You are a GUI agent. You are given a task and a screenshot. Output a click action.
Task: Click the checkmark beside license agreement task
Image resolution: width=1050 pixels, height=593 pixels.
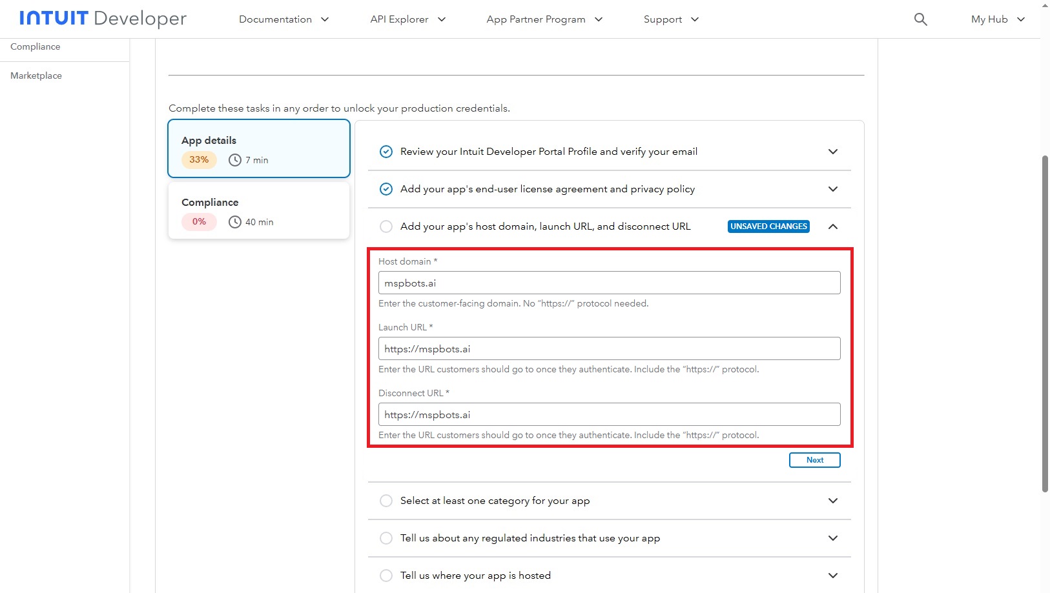tap(386, 189)
